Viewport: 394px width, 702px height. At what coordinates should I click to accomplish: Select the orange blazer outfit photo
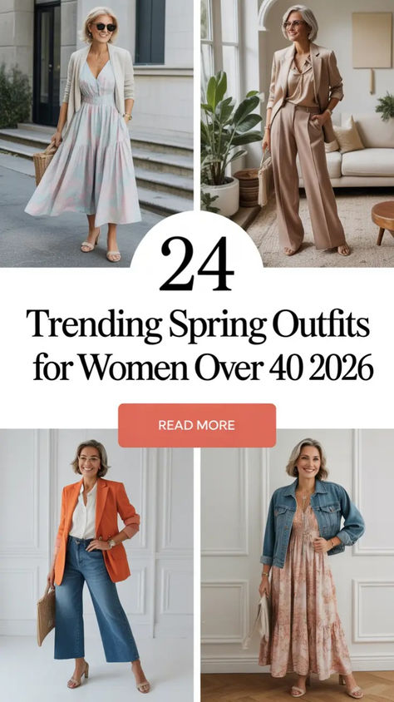(x=96, y=566)
